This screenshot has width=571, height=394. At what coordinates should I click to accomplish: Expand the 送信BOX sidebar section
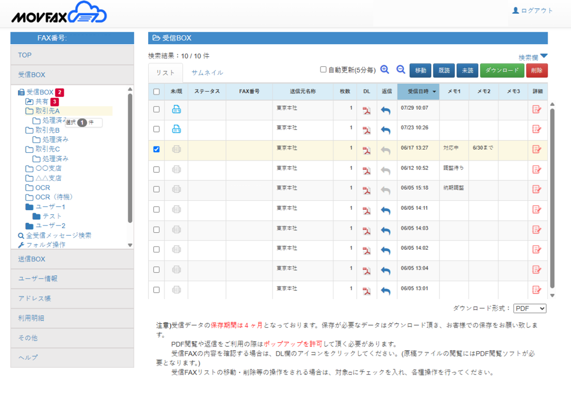coord(72,259)
